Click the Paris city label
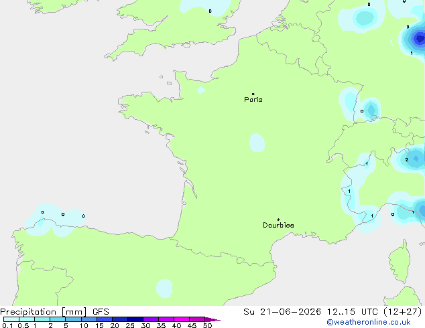425x328 pixels. [253, 100]
